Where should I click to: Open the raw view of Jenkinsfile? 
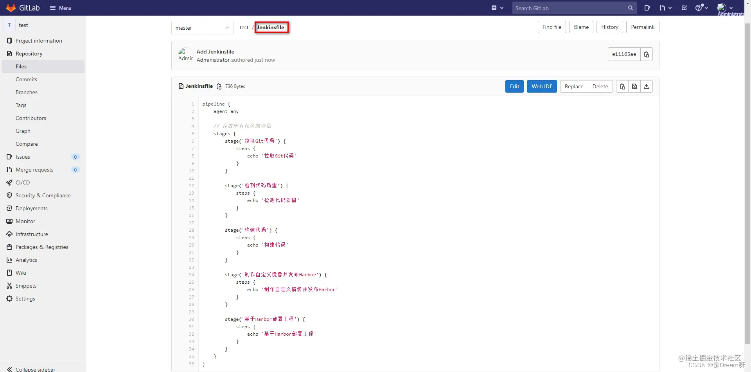coord(634,86)
